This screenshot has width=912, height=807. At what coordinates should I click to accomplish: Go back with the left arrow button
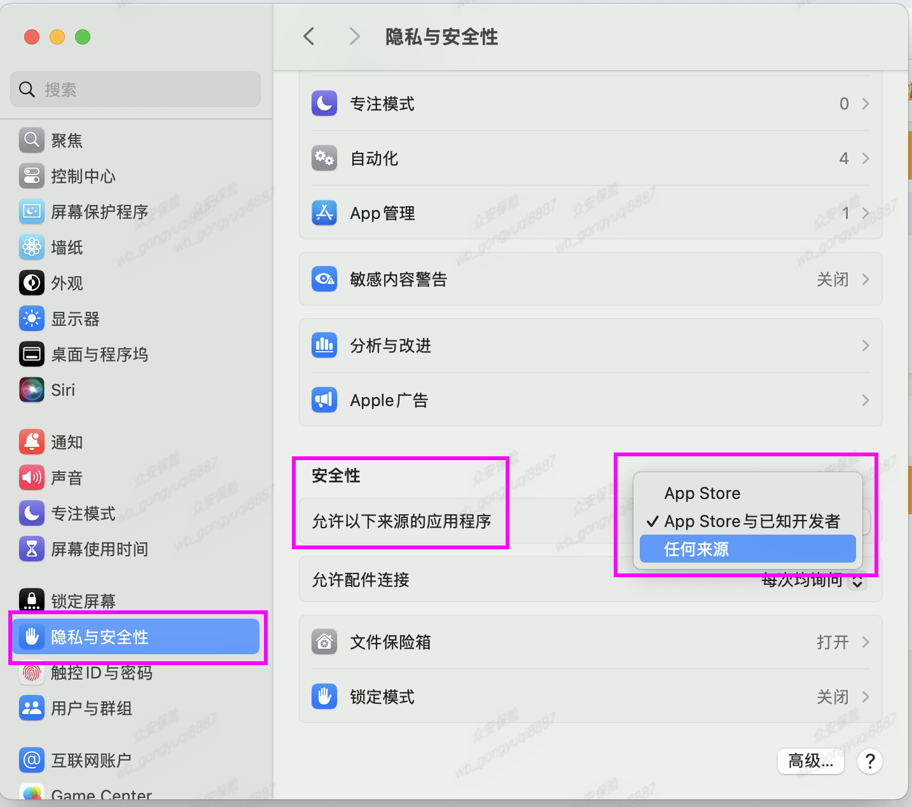pyautogui.click(x=309, y=37)
